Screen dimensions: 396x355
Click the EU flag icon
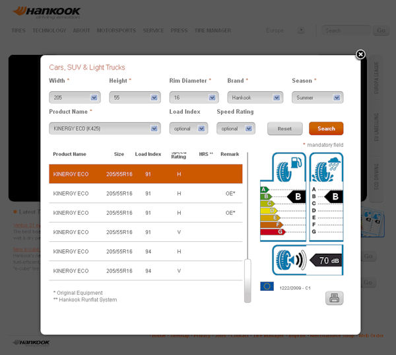tap(267, 286)
